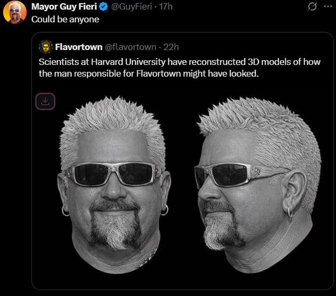Click the @flavortown handle

(x=131, y=47)
